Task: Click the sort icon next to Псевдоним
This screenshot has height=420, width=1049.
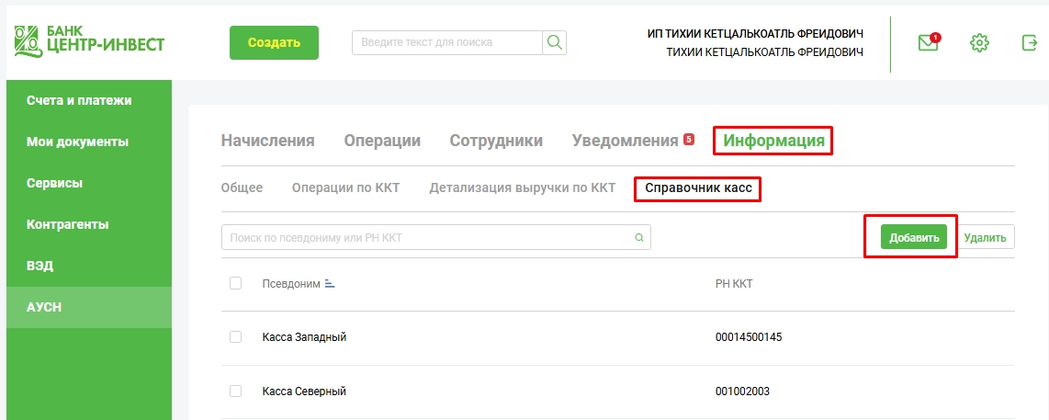Action: 330,284
